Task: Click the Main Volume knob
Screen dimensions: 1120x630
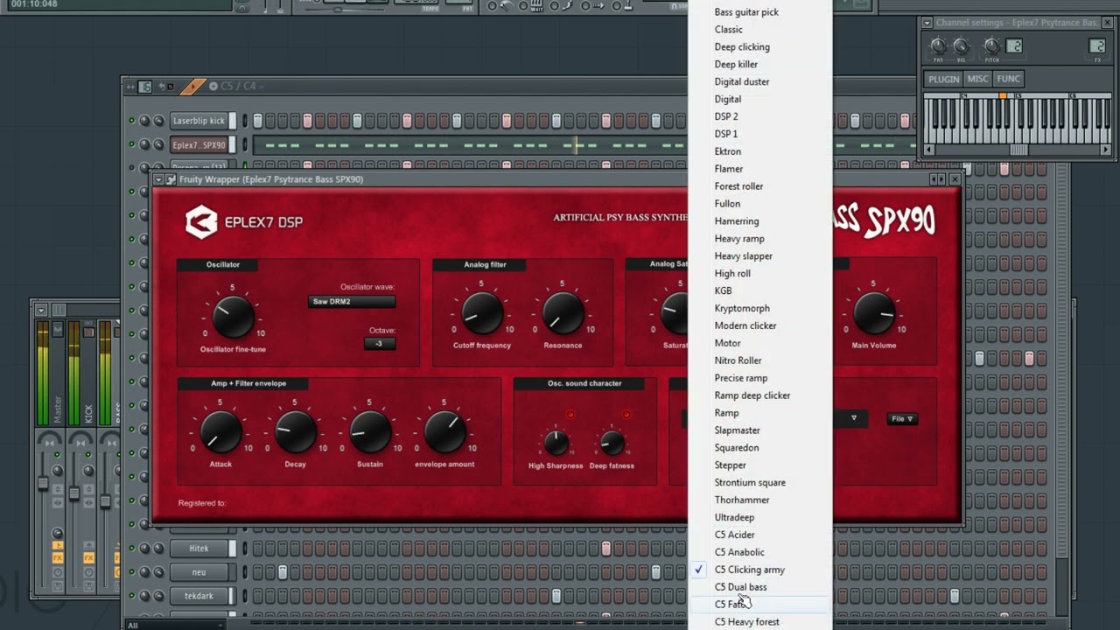Action: tap(873, 313)
